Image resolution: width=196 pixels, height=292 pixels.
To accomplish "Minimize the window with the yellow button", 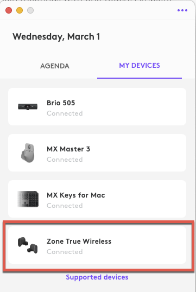I will coord(20,10).
